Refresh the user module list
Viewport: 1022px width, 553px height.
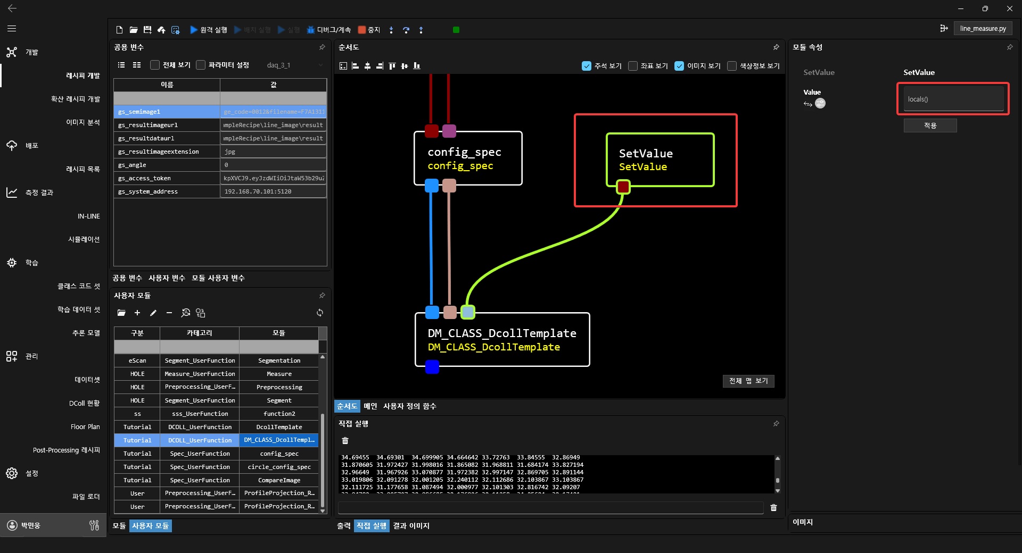point(320,313)
